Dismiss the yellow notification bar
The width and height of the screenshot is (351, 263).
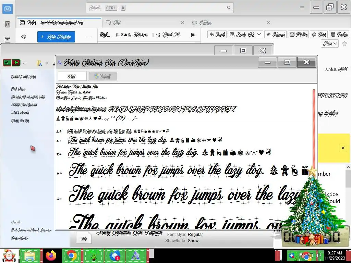[x=343, y=148]
